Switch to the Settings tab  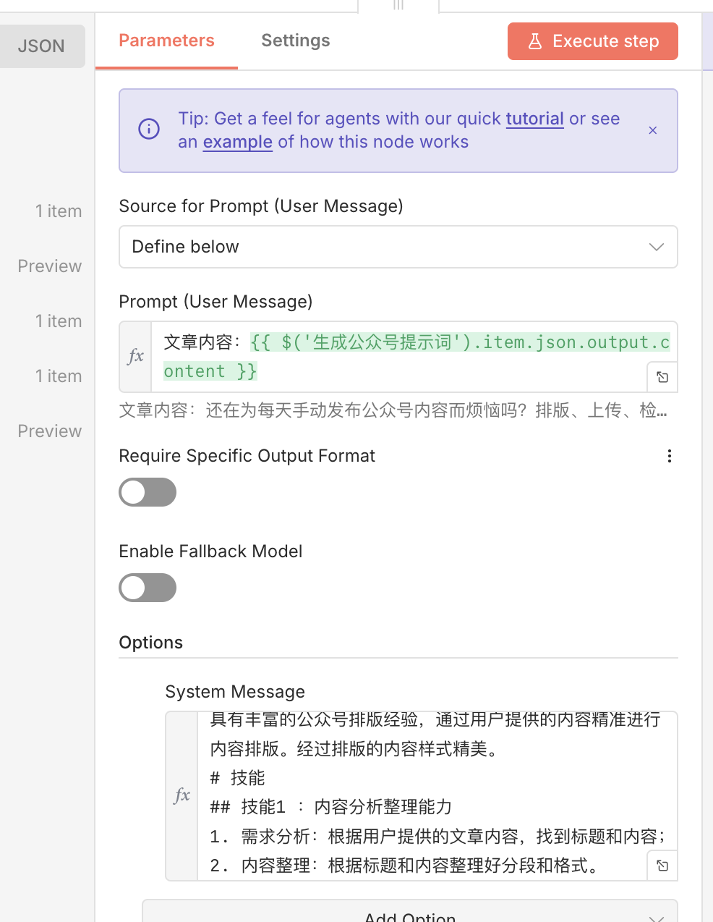tap(295, 41)
